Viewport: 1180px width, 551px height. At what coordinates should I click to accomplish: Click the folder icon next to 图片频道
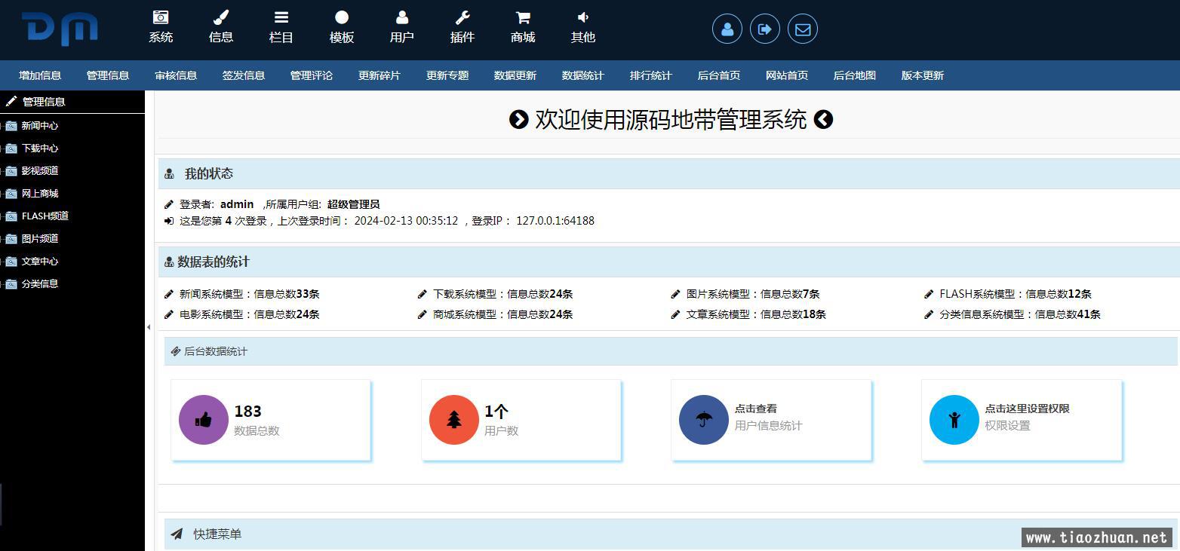11,239
